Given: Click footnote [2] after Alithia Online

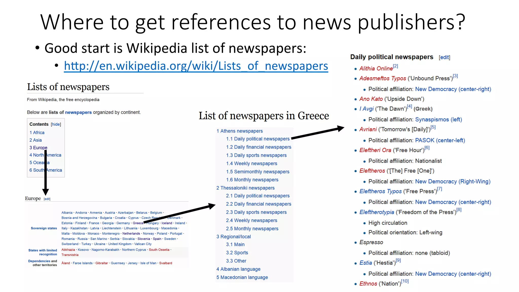Looking at the screenshot, I should click(396, 66).
